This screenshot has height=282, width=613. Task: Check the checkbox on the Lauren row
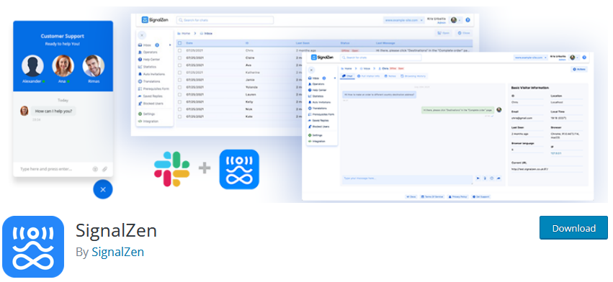(x=179, y=94)
